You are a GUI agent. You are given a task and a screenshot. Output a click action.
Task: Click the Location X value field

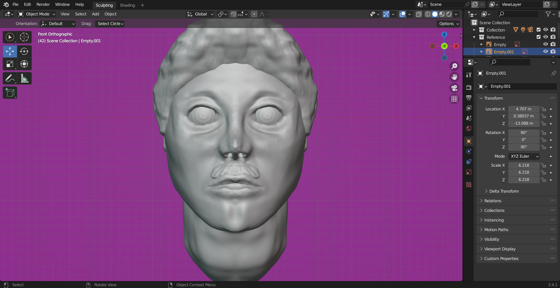524,109
